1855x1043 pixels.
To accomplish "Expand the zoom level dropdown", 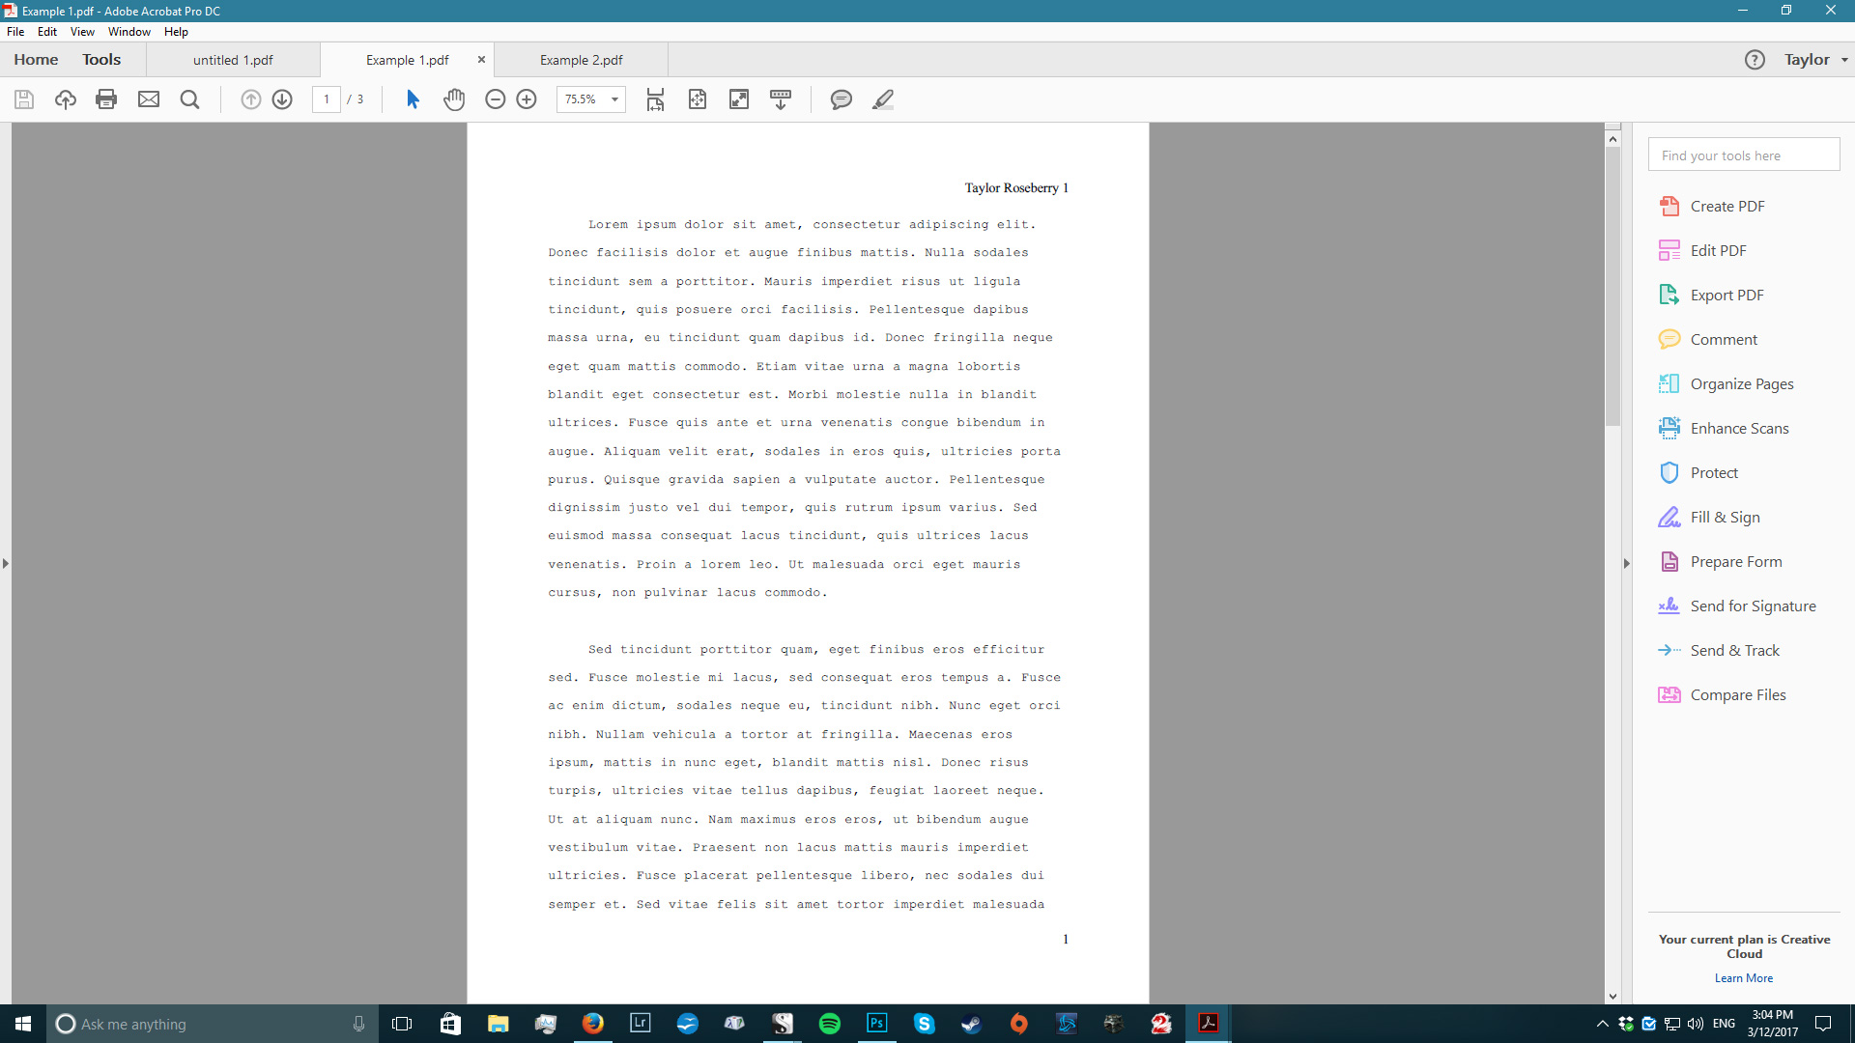I will (614, 99).
